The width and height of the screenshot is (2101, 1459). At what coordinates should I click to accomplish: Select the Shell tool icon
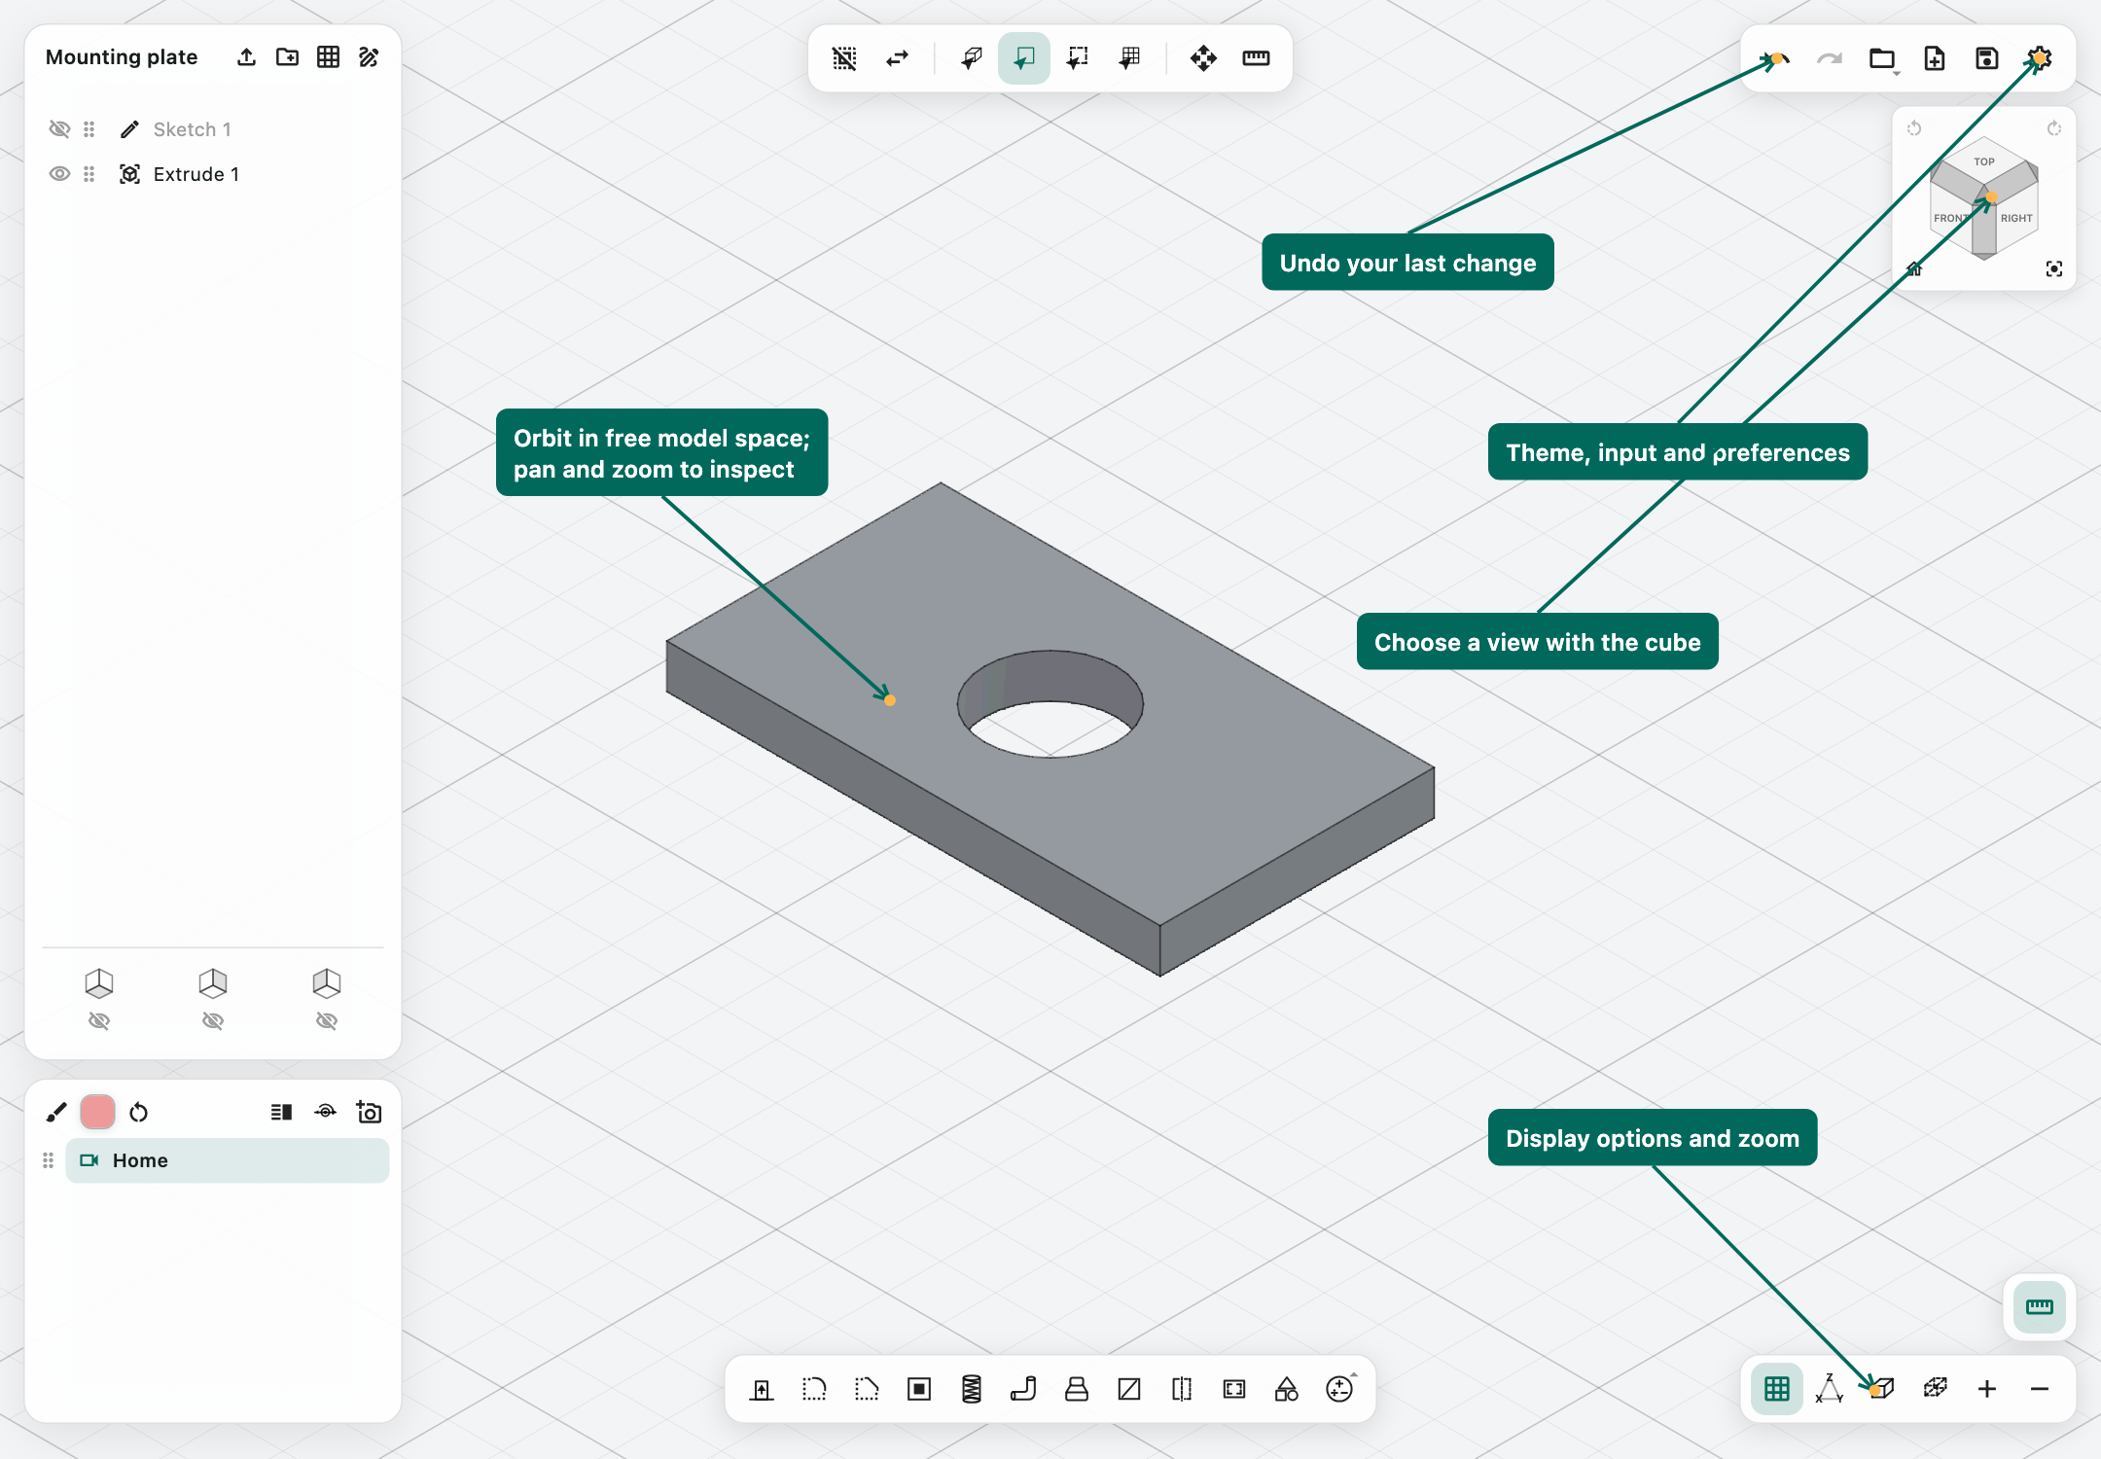919,1389
